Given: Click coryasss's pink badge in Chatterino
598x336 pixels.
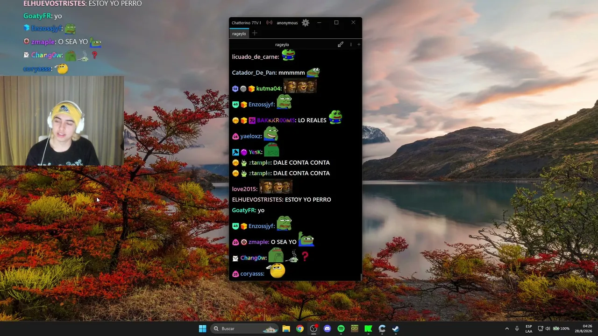Looking at the screenshot, I should (235, 274).
